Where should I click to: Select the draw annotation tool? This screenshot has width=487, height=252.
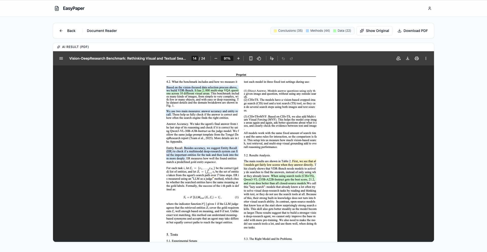pos(272,58)
